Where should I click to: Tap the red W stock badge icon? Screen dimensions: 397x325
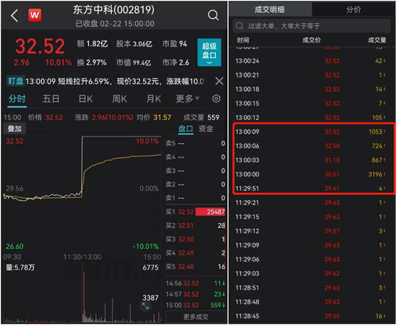pyautogui.click(x=35, y=15)
